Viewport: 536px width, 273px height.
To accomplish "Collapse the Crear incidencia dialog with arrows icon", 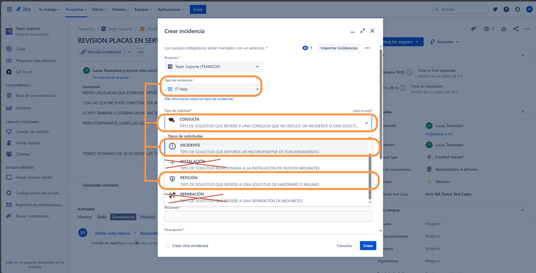I will click(x=362, y=31).
